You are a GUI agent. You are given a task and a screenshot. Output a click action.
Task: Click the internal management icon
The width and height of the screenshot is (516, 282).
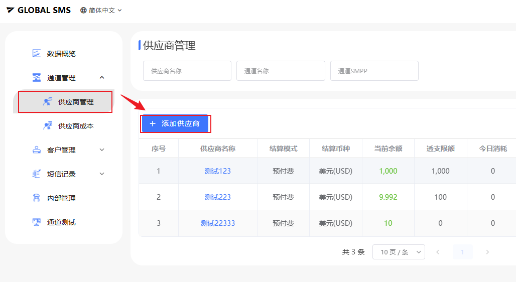37,198
